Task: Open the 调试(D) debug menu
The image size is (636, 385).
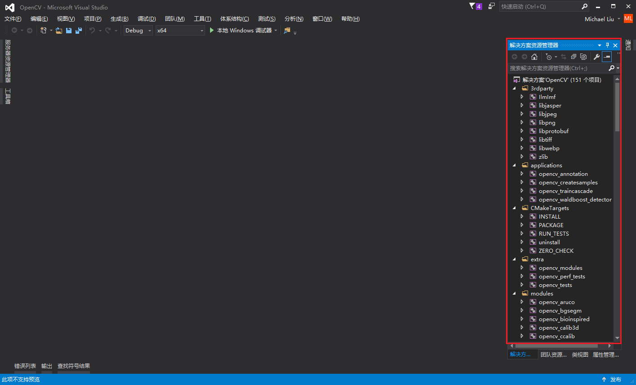Action: [147, 19]
